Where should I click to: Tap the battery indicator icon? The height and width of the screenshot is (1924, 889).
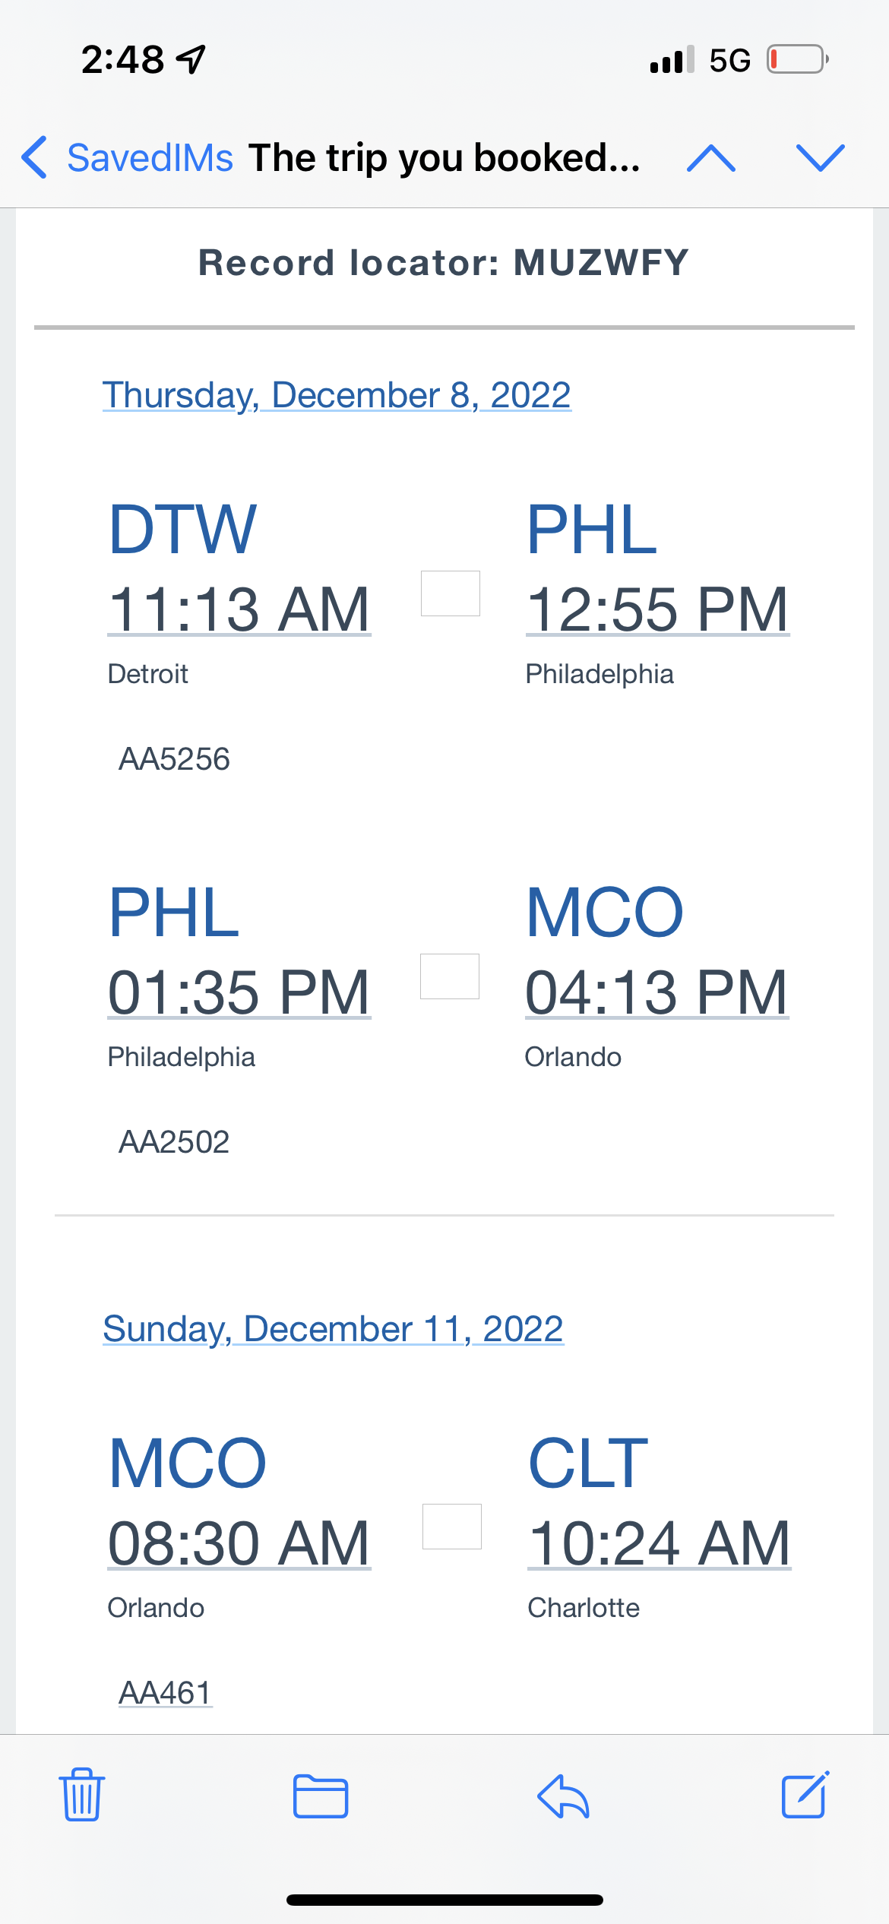pos(797,59)
